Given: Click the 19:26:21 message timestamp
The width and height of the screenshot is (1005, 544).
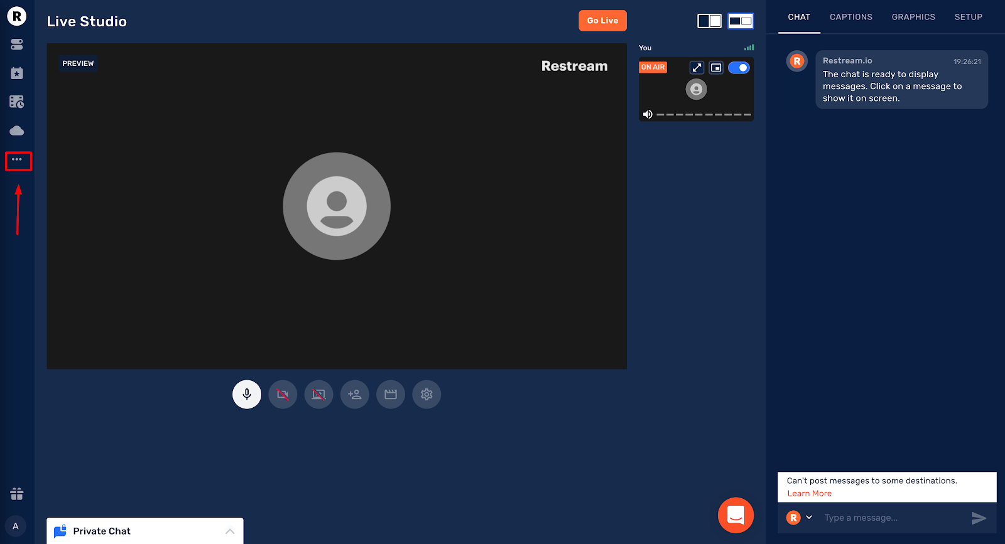Looking at the screenshot, I should [x=967, y=61].
